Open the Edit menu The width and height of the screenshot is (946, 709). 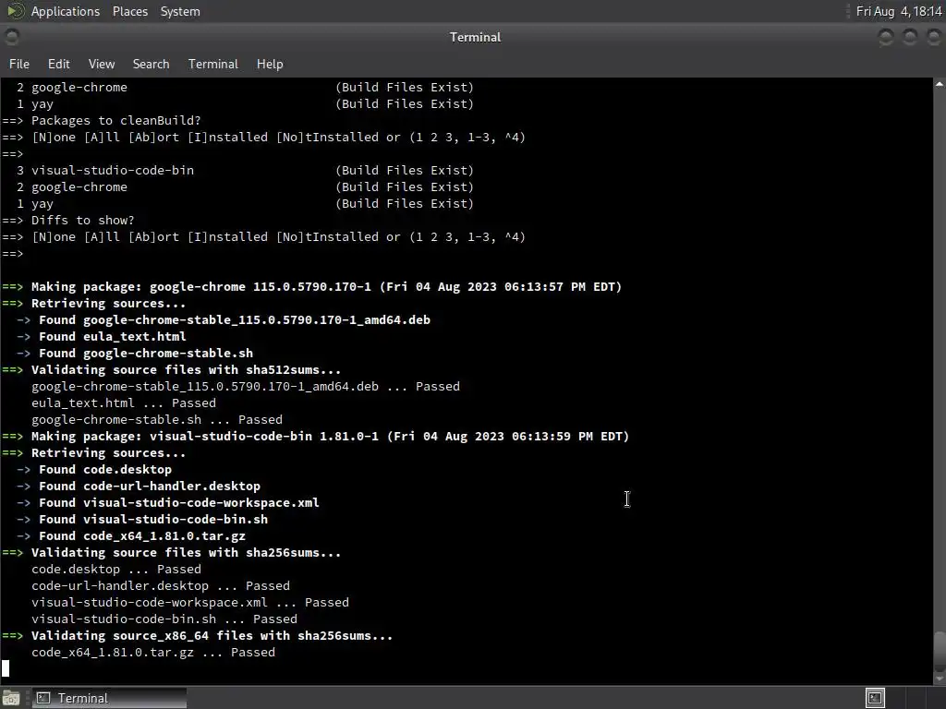click(x=58, y=64)
